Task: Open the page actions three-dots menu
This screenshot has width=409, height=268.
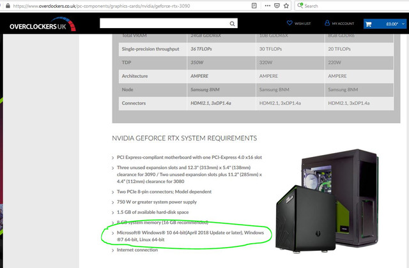Action: 267,6
